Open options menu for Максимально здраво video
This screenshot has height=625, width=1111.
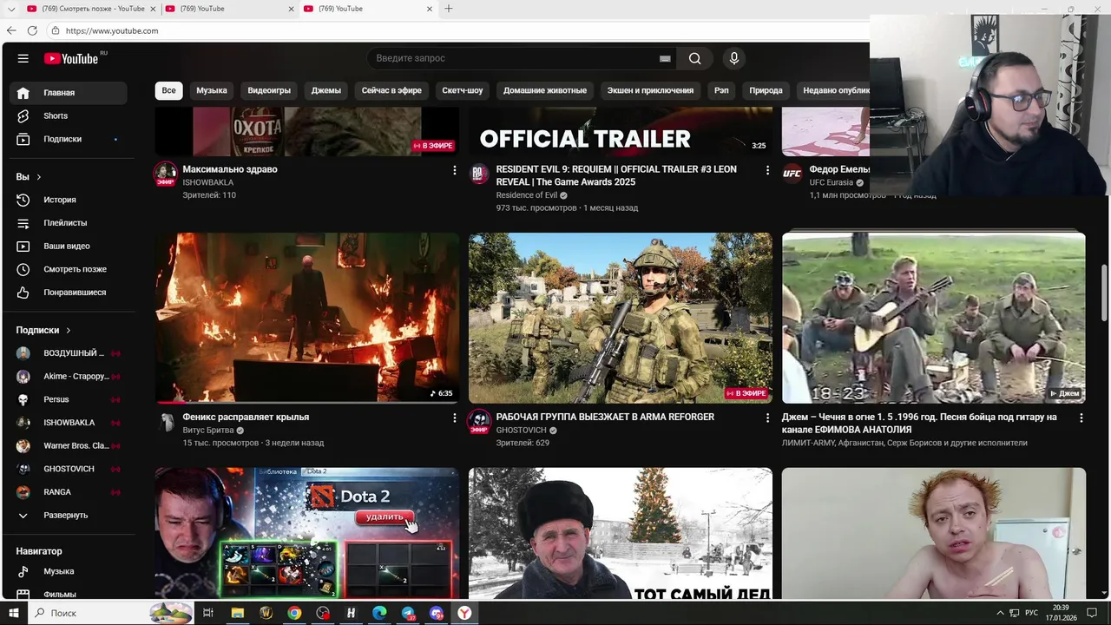[454, 170]
